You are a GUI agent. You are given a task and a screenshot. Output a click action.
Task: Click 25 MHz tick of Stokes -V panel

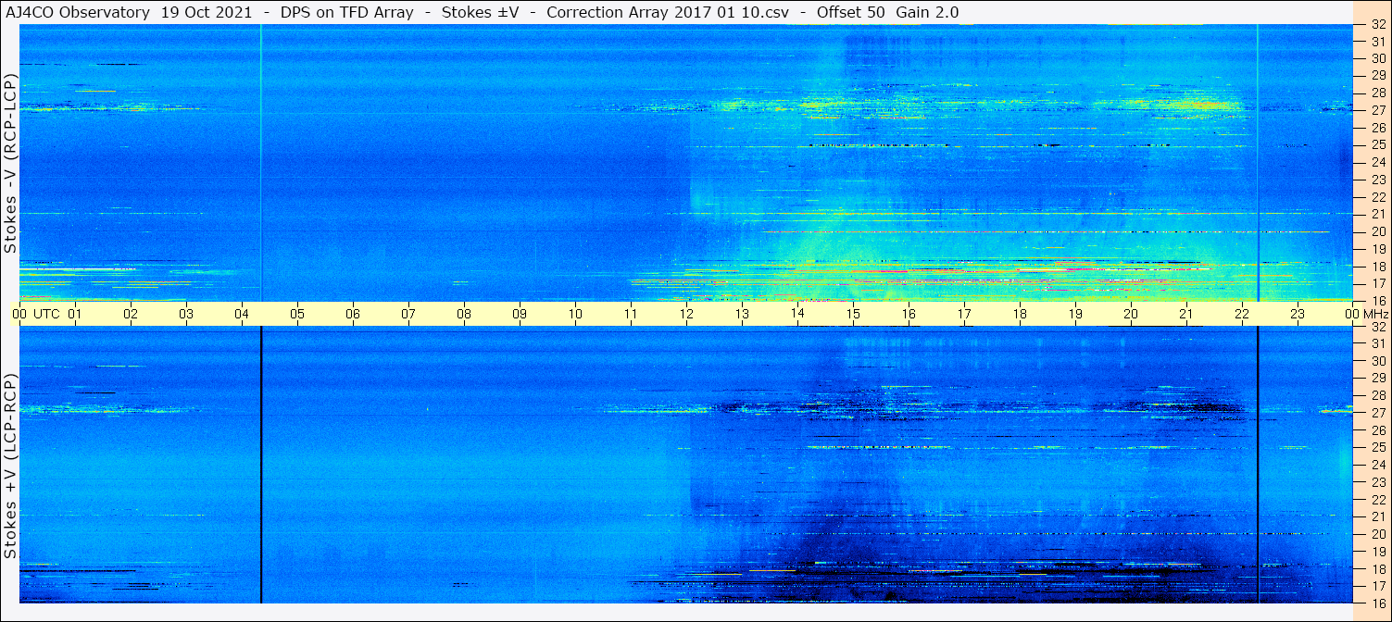[x=1377, y=144]
